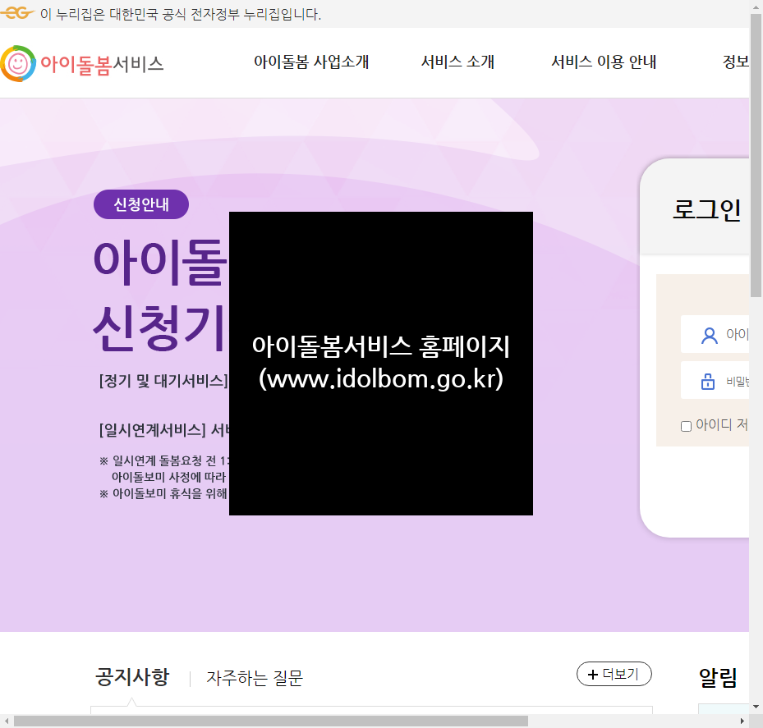Click the 비밀번호 input field
The image size is (763, 728).
point(715,380)
